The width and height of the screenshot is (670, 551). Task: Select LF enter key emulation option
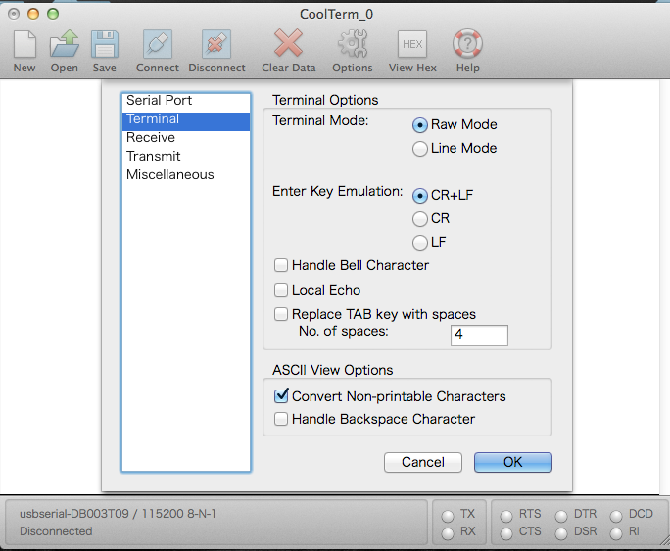tap(420, 242)
